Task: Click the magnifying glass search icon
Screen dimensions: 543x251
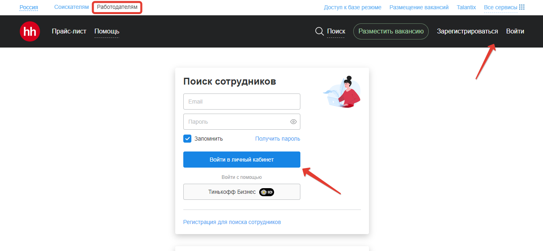Action: pyautogui.click(x=319, y=31)
